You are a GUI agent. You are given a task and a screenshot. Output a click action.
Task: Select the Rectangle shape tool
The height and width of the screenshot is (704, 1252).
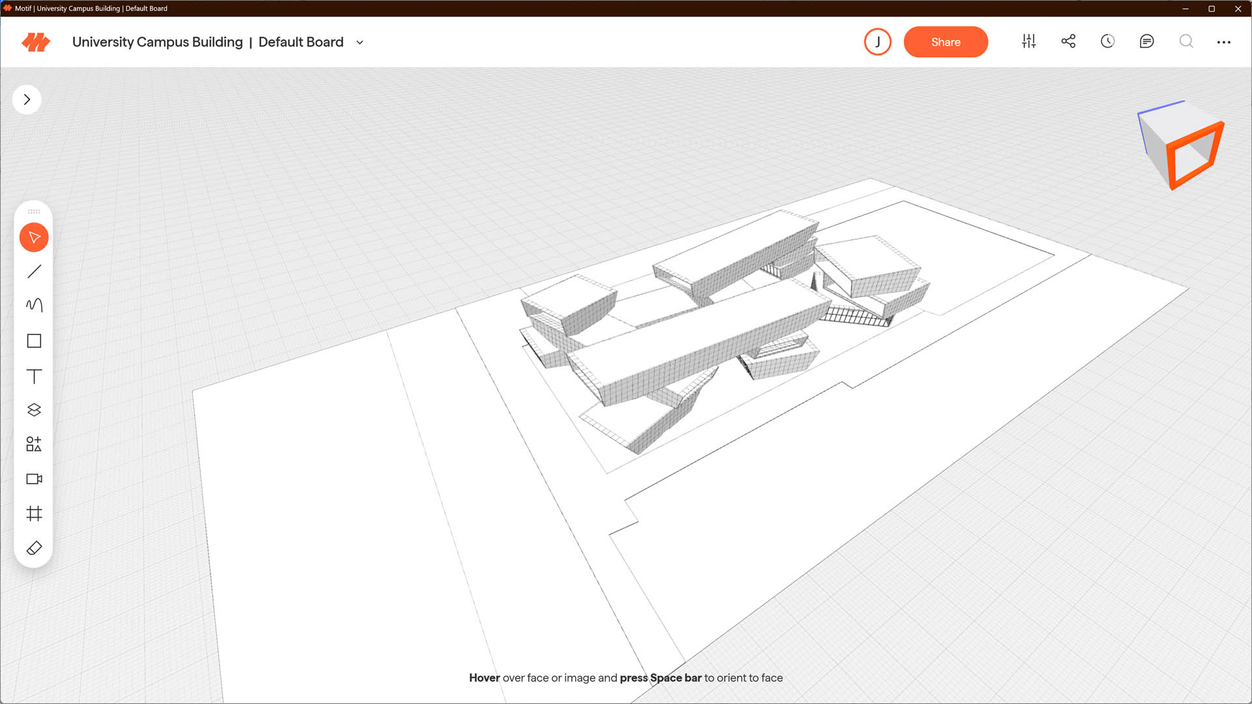[34, 341]
